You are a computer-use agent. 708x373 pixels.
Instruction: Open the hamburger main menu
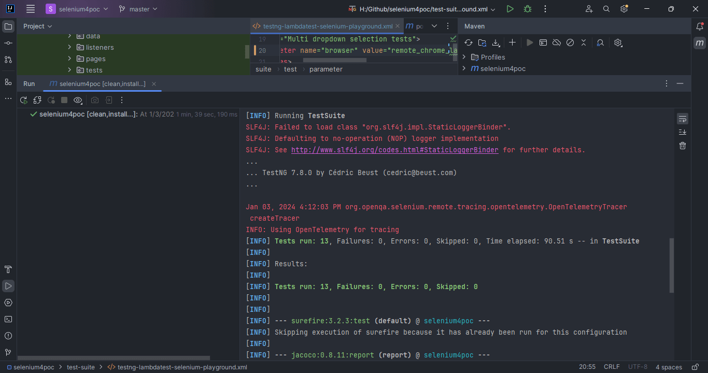coord(30,9)
